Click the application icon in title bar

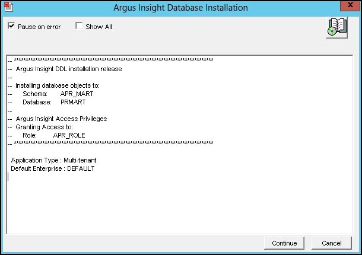pyautogui.click(x=8, y=8)
